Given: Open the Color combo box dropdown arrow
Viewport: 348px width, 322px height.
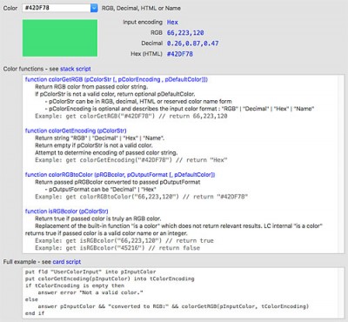Looking at the screenshot, I should coord(94,8).
